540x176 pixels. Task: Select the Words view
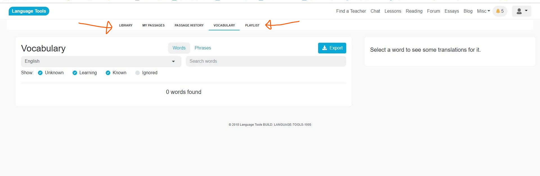tap(179, 48)
